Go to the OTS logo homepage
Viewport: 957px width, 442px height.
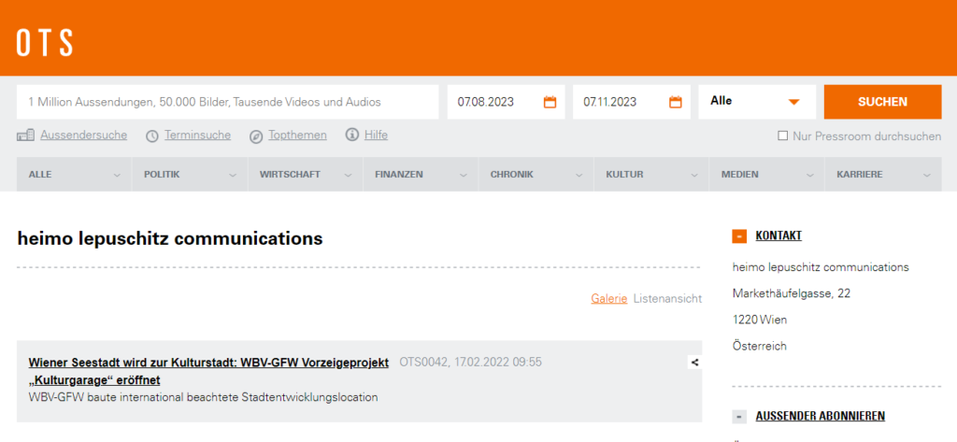pyautogui.click(x=45, y=43)
